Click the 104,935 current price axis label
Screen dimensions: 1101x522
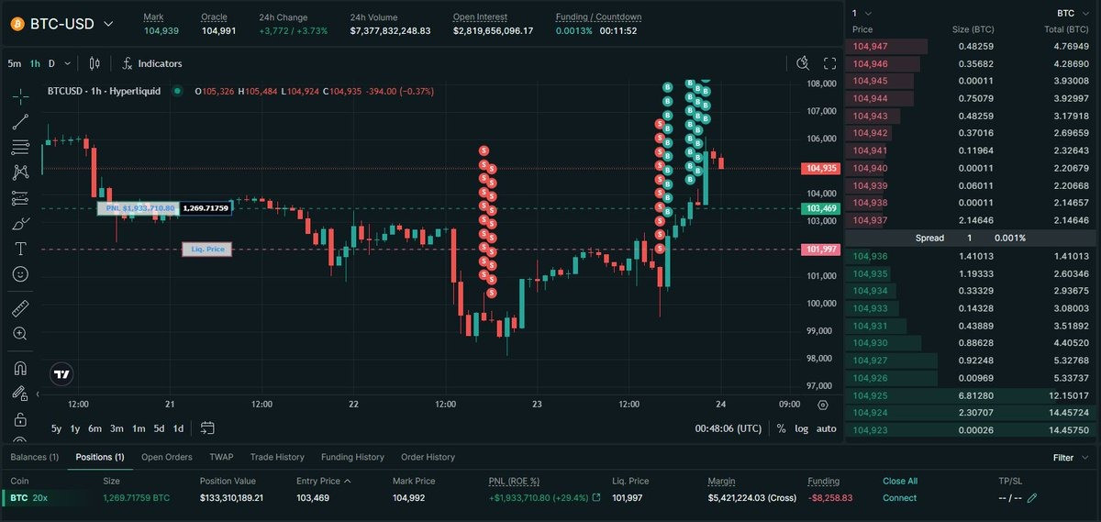coord(820,169)
